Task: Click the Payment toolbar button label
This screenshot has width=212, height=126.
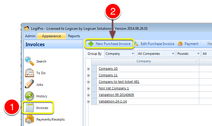Action: point(191,44)
